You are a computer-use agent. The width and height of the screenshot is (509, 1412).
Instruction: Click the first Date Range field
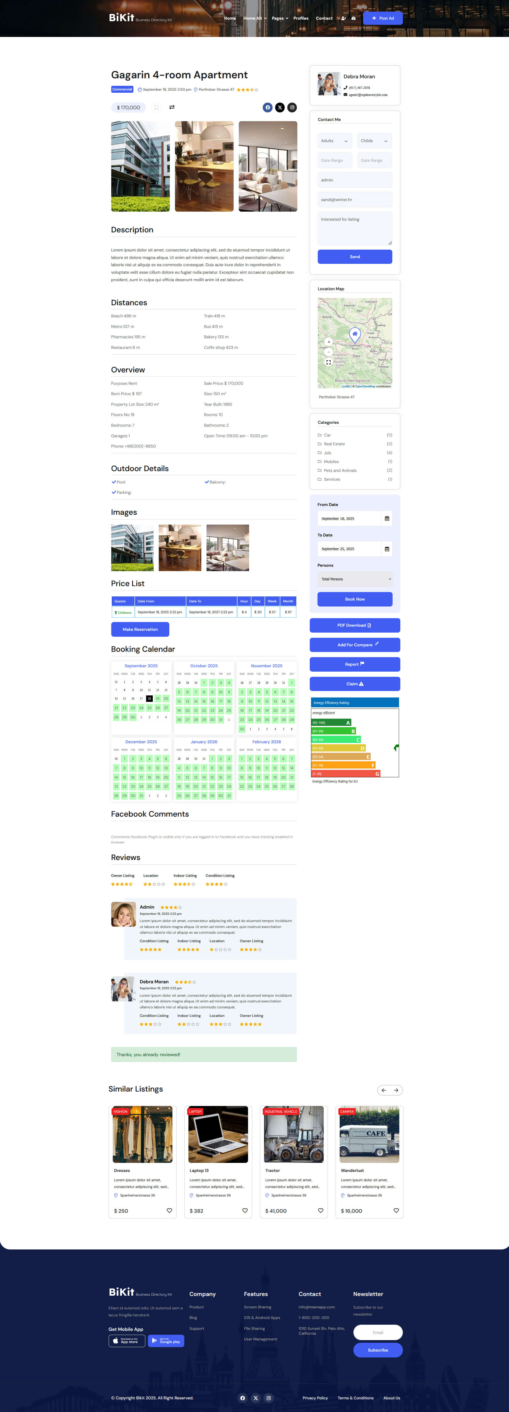335,160
